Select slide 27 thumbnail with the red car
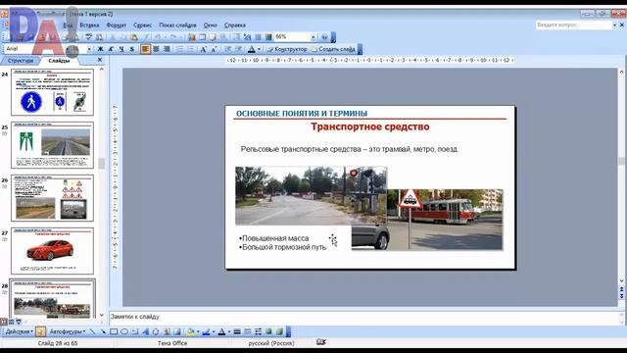 [52, 251]
